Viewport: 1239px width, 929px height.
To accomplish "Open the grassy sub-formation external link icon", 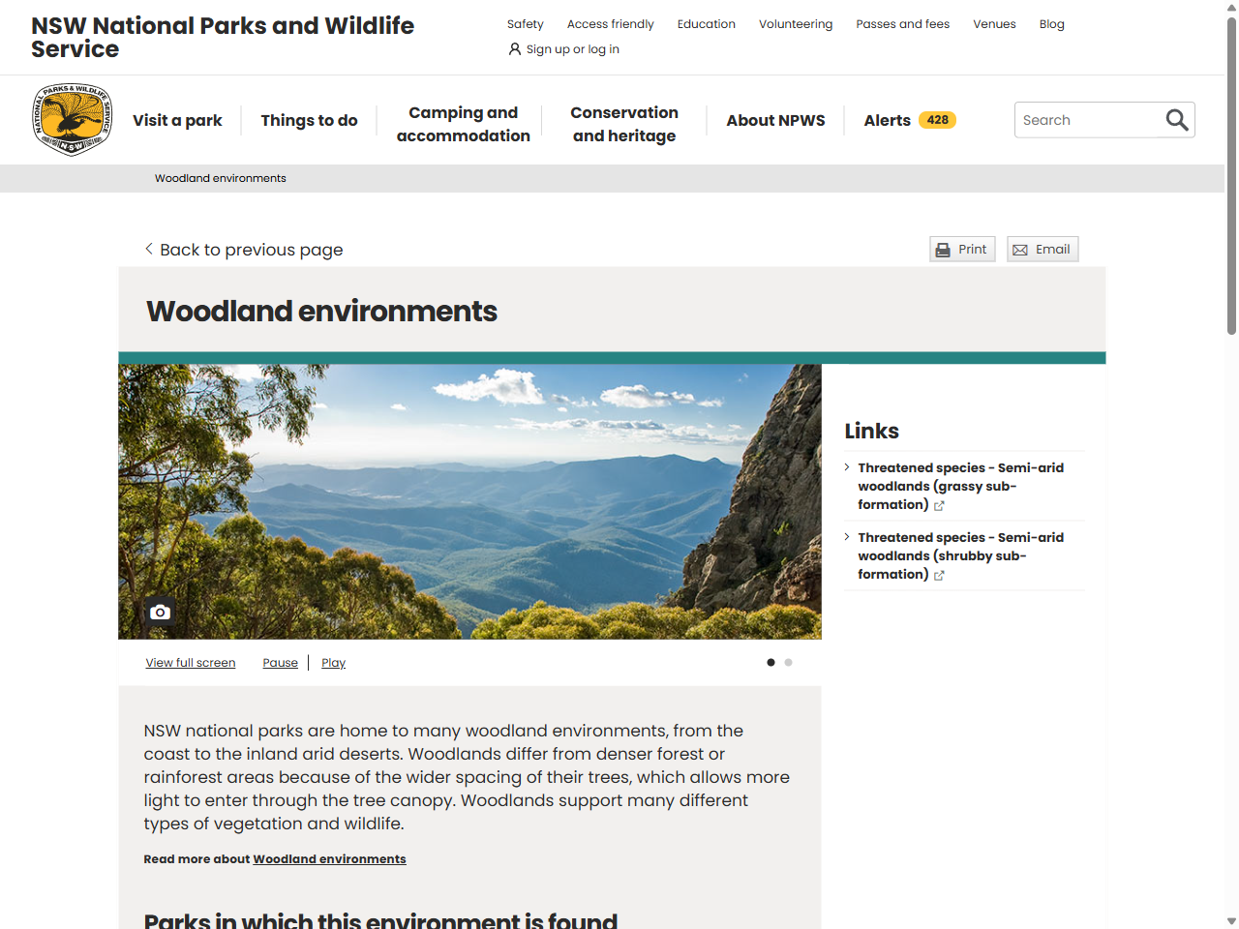I will click(x=939, y=505).
